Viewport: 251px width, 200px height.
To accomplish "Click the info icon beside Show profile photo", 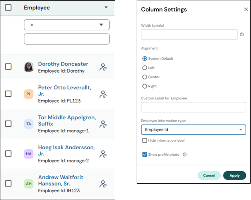I will (184, 154).
